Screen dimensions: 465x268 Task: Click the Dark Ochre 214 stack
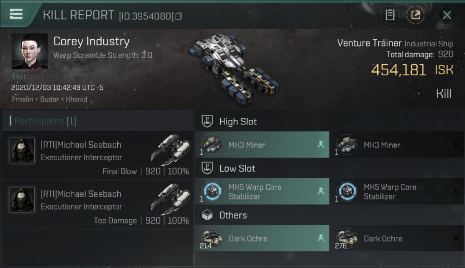[262, 238]
